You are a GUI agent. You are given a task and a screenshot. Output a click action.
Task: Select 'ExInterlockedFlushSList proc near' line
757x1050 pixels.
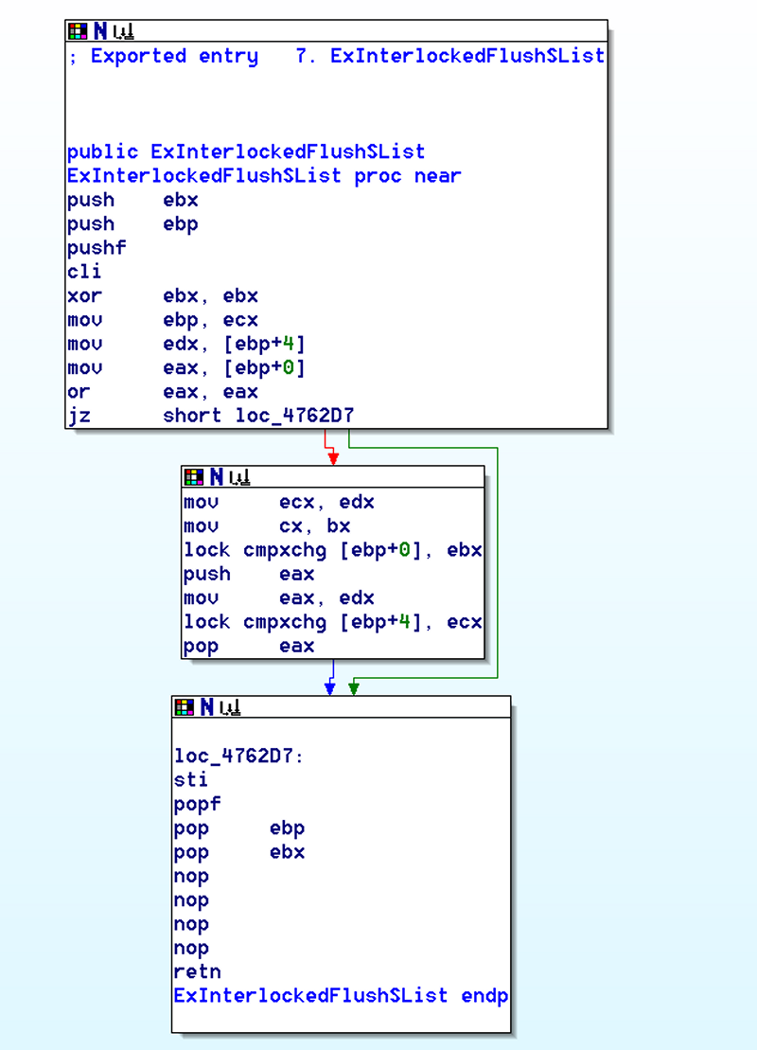[x=264, y=176]
